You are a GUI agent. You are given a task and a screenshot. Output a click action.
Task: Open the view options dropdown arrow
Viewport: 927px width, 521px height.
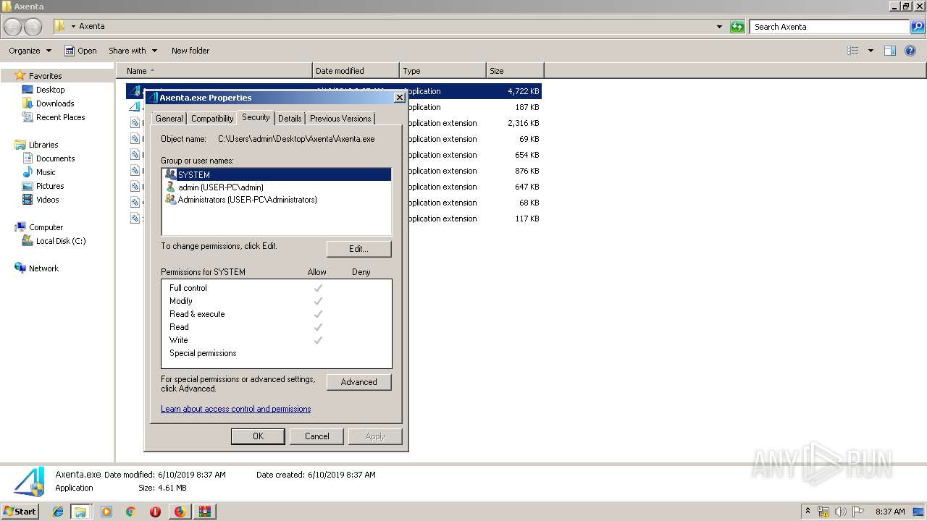(871, 51)
